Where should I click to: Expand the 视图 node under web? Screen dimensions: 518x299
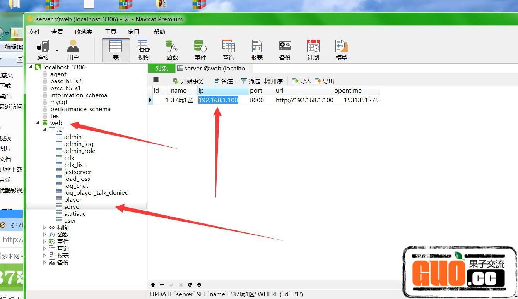click(44, 228)
